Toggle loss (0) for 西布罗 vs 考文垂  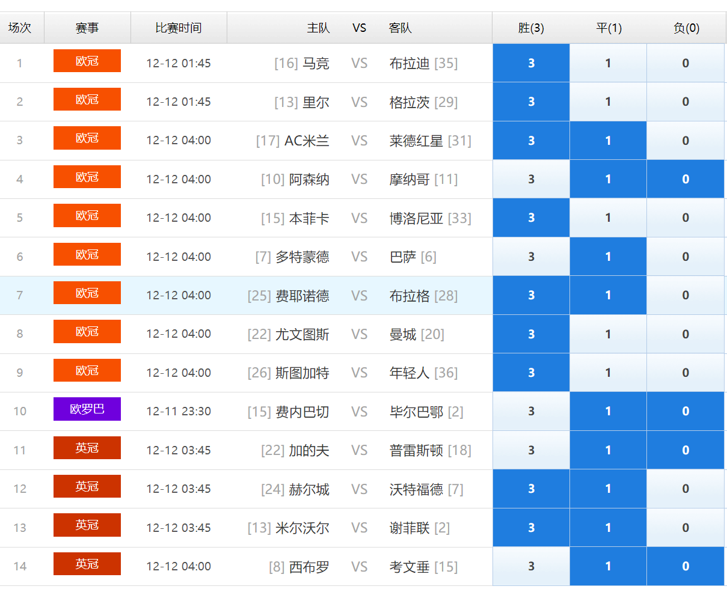686,566
